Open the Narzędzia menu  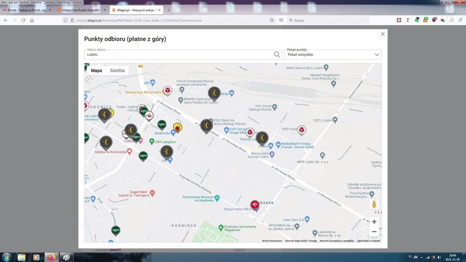pyautogui.click(x=64, y=2)
